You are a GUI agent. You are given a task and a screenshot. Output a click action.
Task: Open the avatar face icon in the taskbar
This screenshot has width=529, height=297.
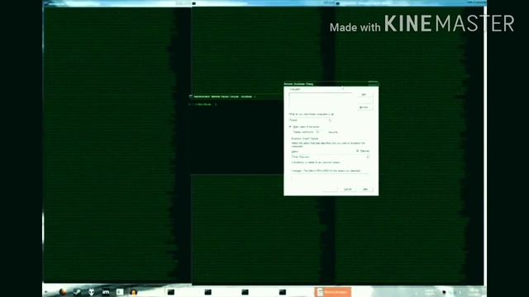point(134,292)
